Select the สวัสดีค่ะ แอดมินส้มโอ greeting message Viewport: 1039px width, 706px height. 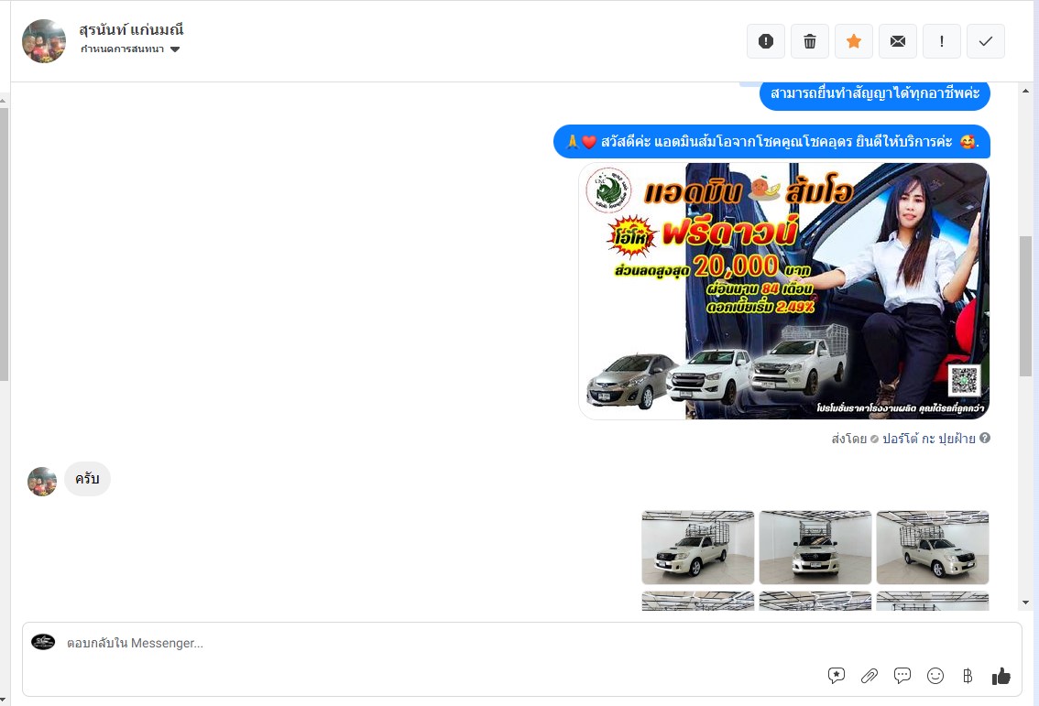(x=772, y=142)
